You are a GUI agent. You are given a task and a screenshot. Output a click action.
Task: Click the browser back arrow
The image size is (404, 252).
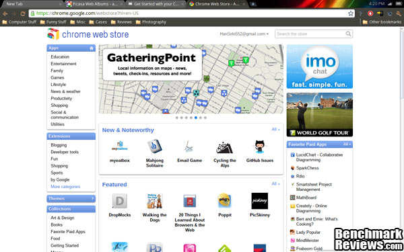click(x=5, y=13)
